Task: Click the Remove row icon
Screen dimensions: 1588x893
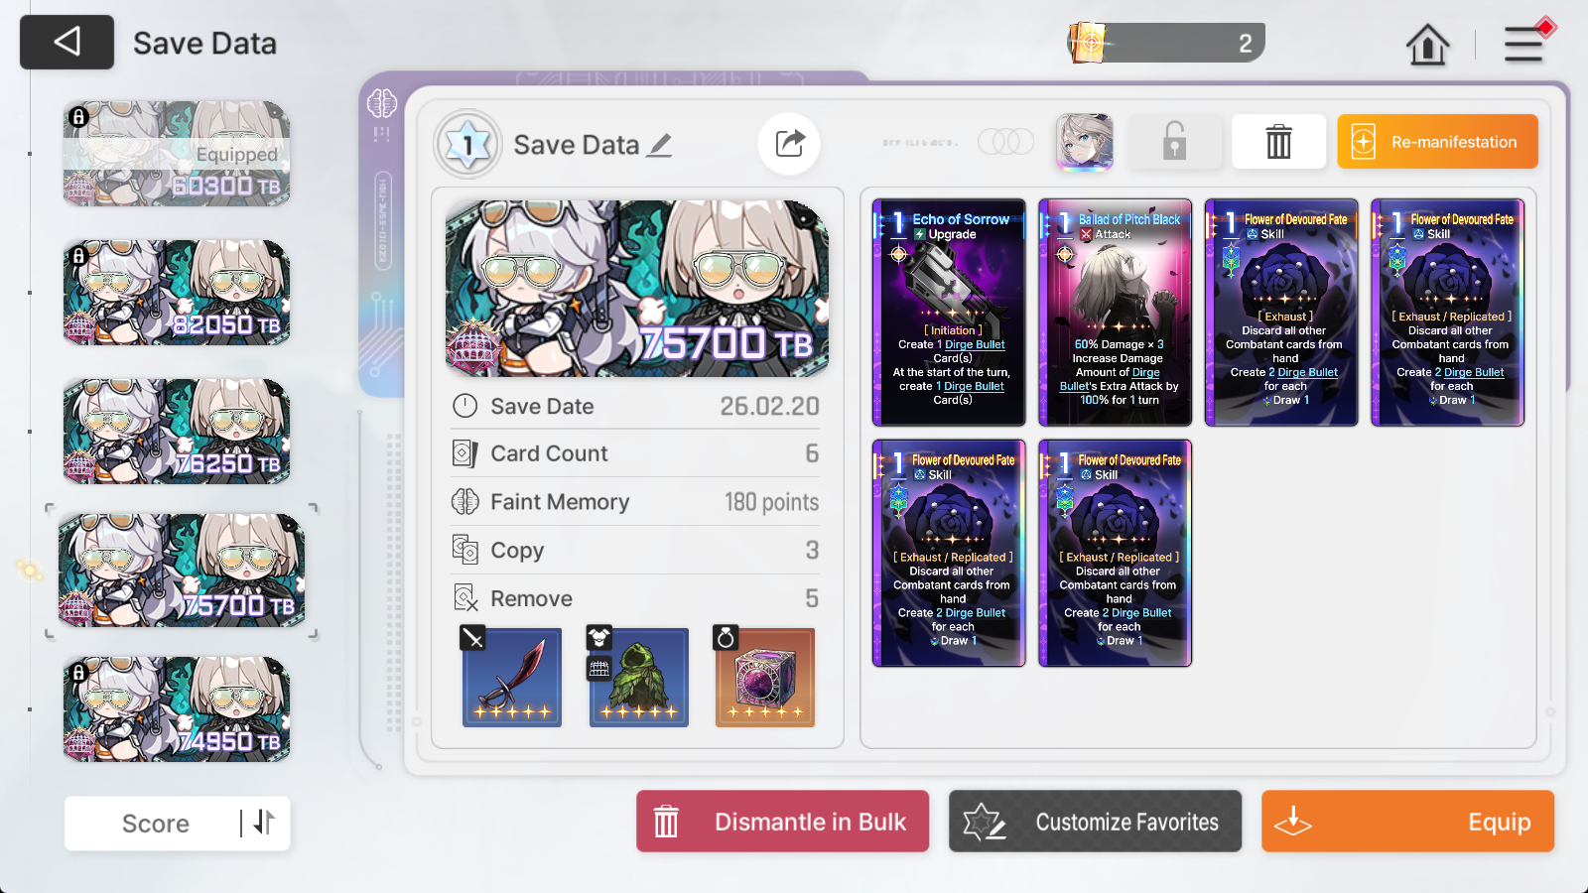Action: 465,598
